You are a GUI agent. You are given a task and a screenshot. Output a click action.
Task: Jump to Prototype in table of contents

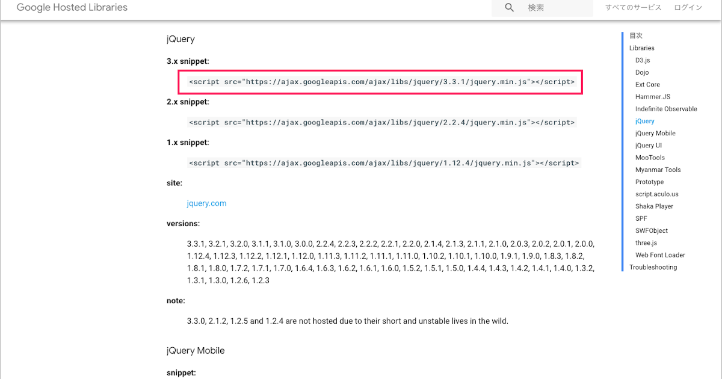tap(649, 182)
